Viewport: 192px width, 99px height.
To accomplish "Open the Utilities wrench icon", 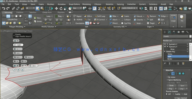I will (x=187, y=32).
